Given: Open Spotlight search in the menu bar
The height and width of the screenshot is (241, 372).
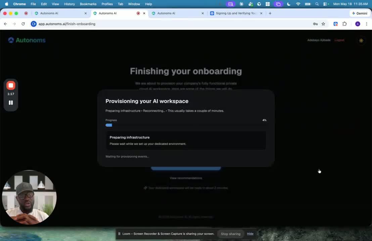Looking at the screenshot, I should (317, 4).
